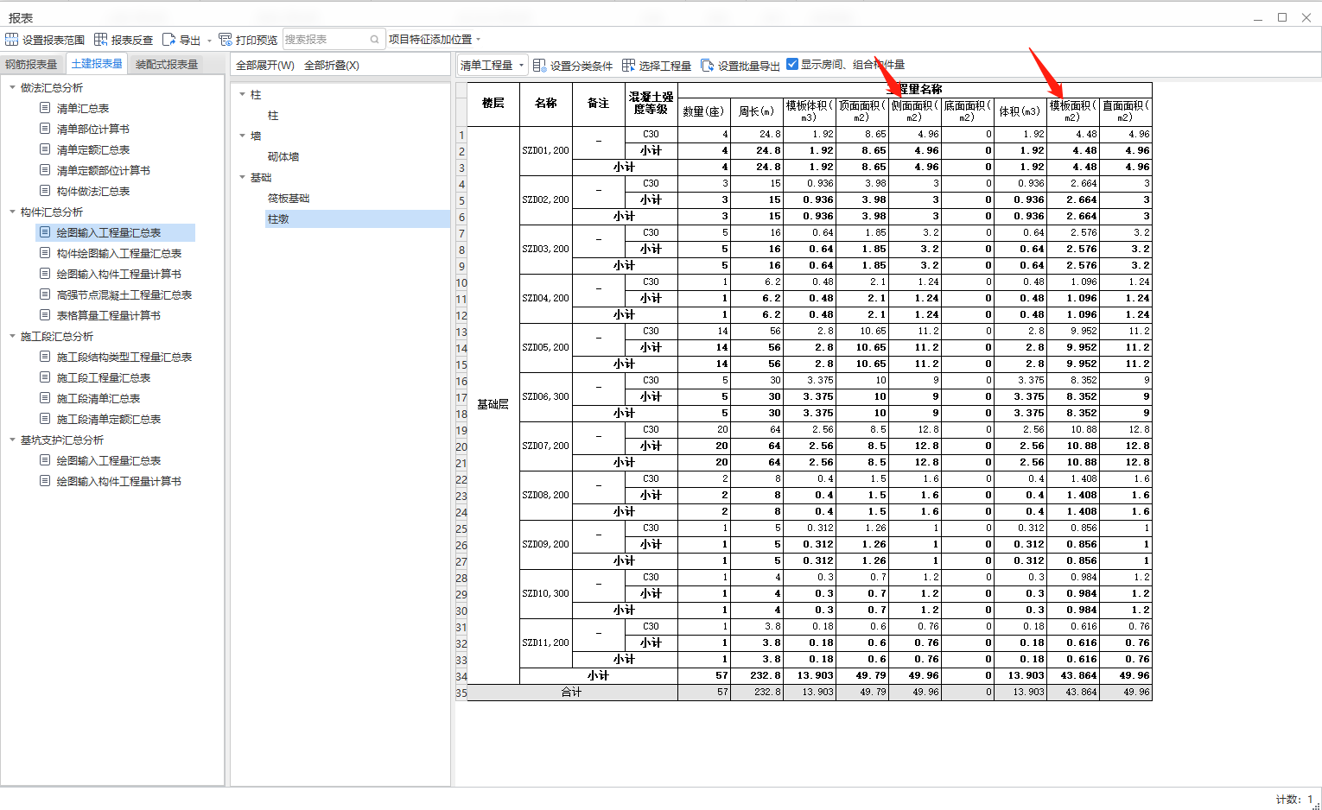Open 构件做法汇总表 report icon
This screenshot has width=1322, height=810.
pos(45,191)
